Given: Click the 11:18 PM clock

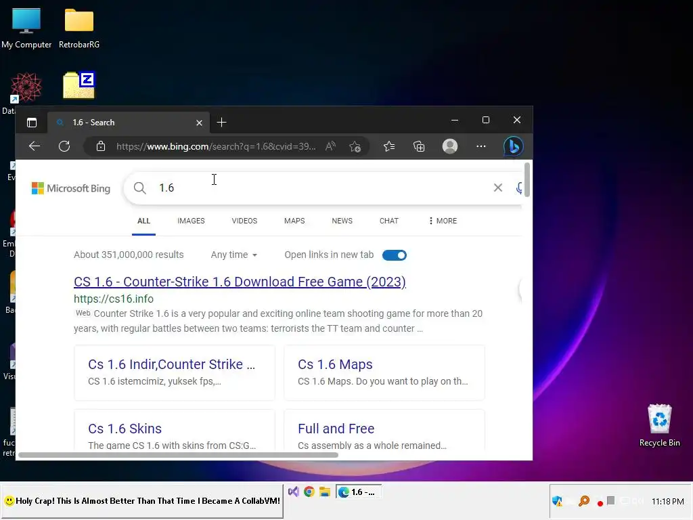Looking at the screenshot, I should click(667, 502).
